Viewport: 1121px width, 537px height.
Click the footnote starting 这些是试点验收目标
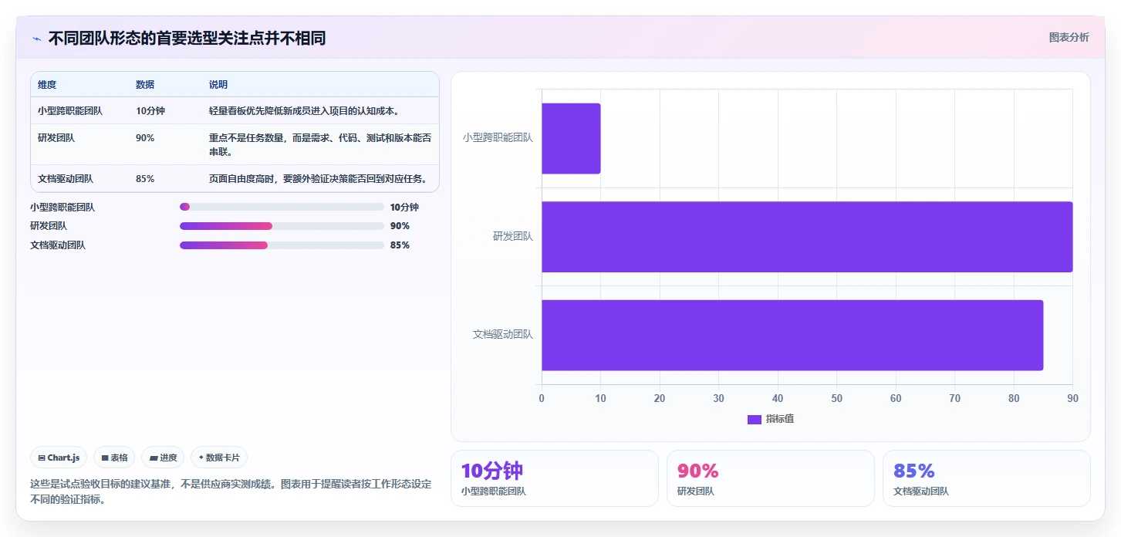[x=231, y=491]
